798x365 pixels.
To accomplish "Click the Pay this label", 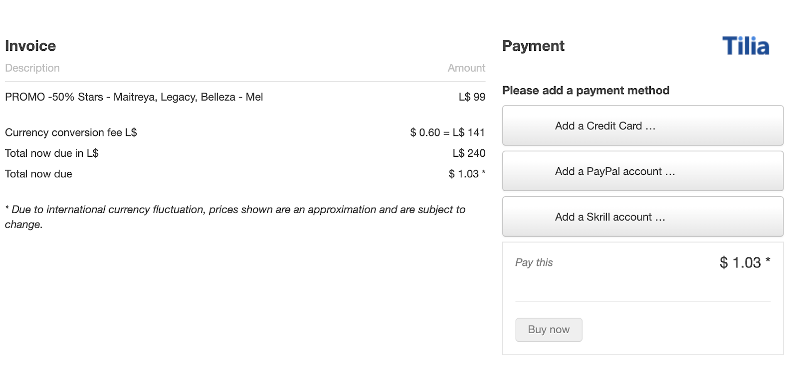I will click(534, 262).
